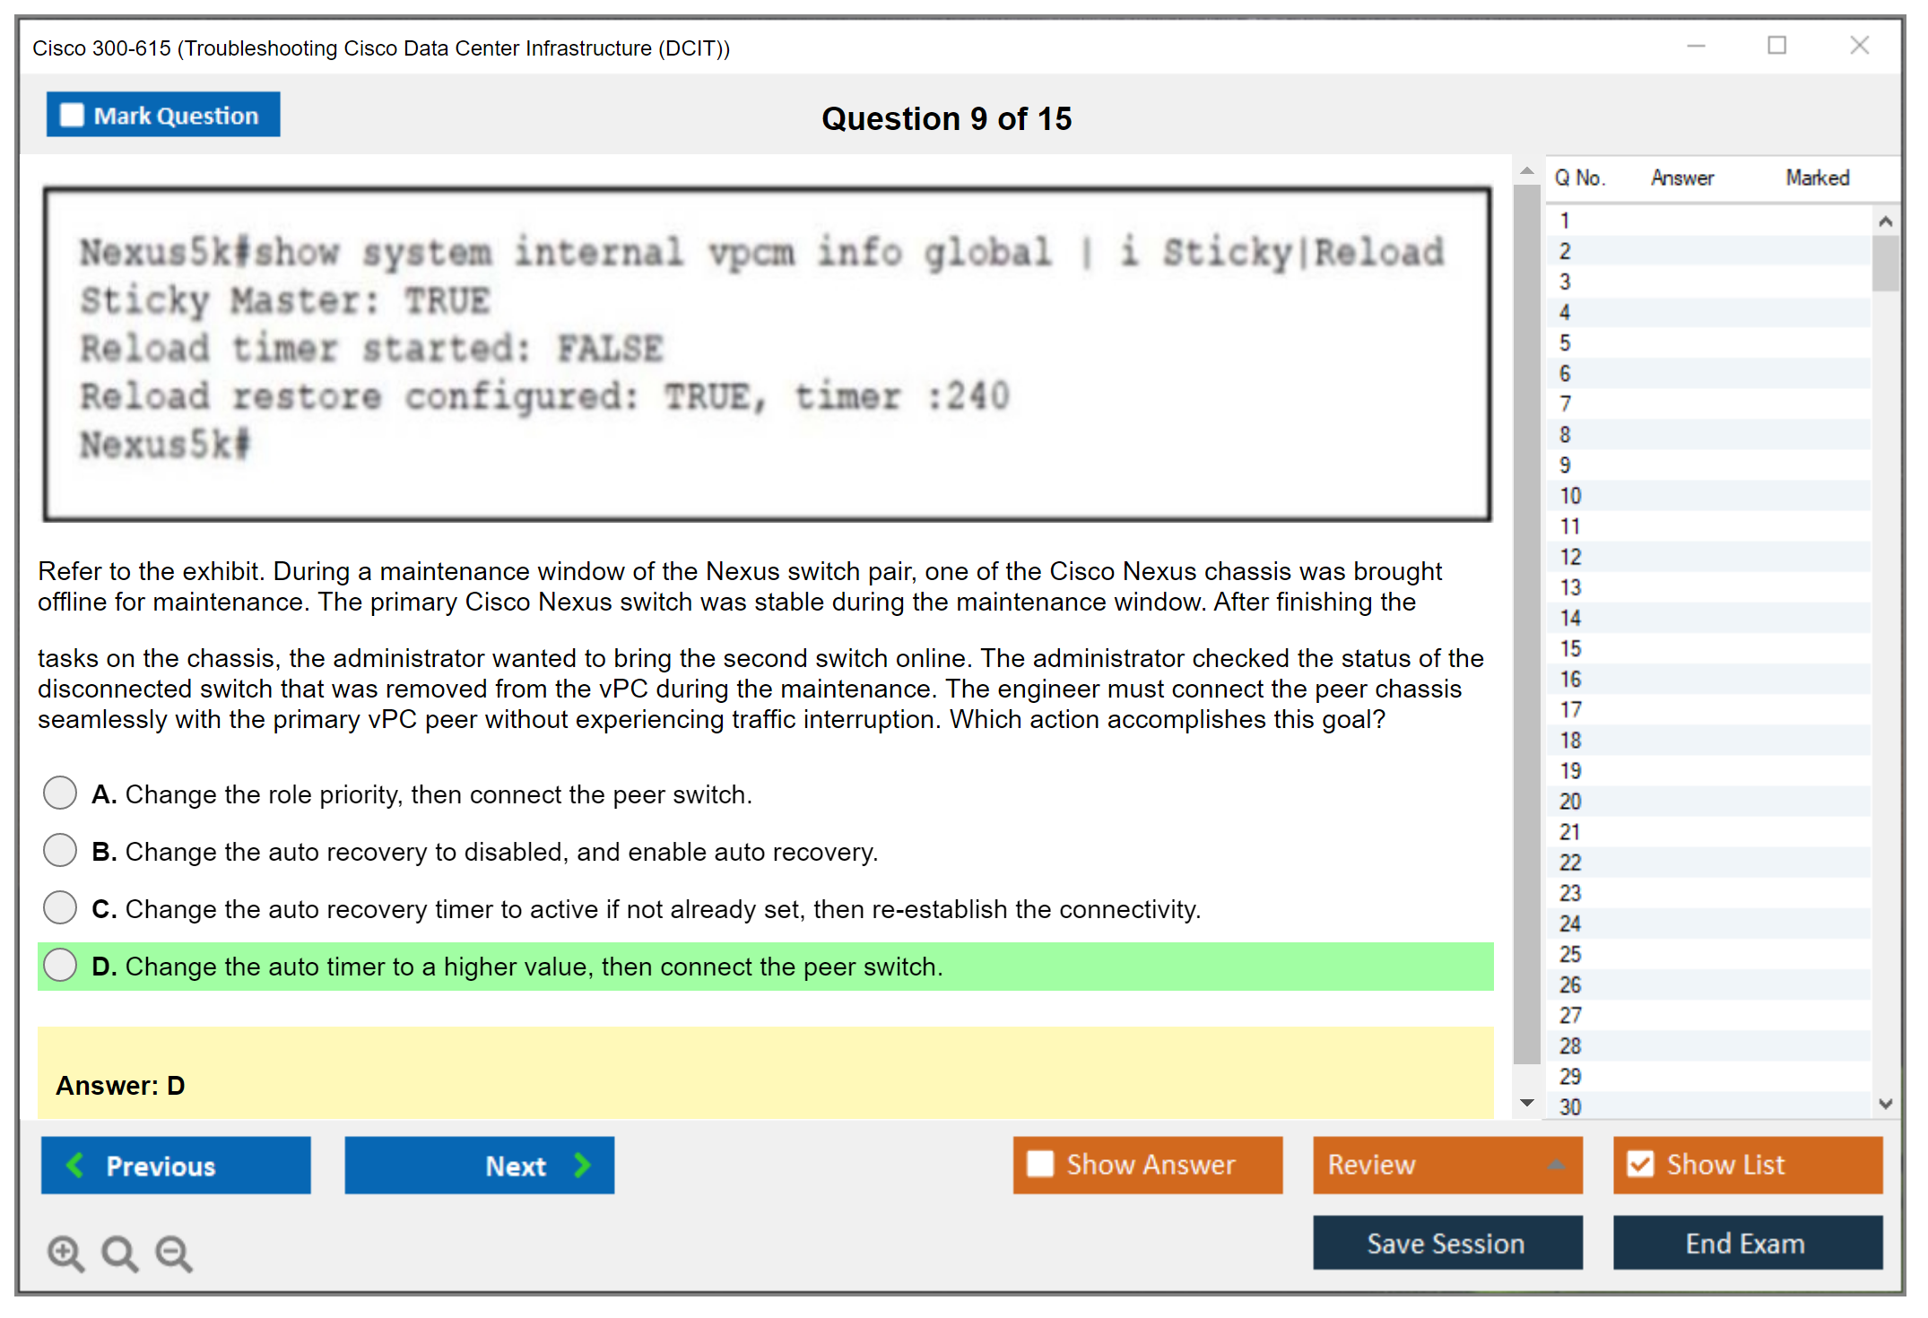Toggle the Show Answer checkbox
This screenshot has width=1928, height=1318.
[1040, 1164]
